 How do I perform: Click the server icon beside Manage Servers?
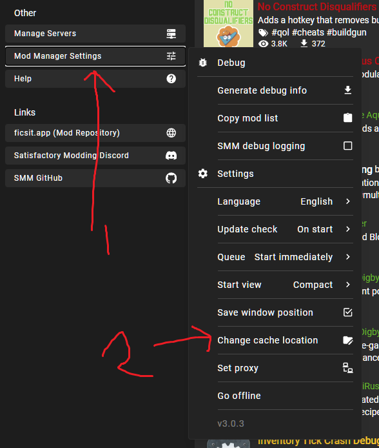tap(171, 34)
